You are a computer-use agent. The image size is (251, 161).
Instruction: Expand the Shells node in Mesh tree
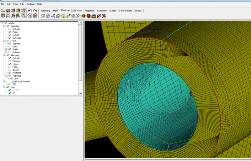pyautogui.click(x=6, y=50)
